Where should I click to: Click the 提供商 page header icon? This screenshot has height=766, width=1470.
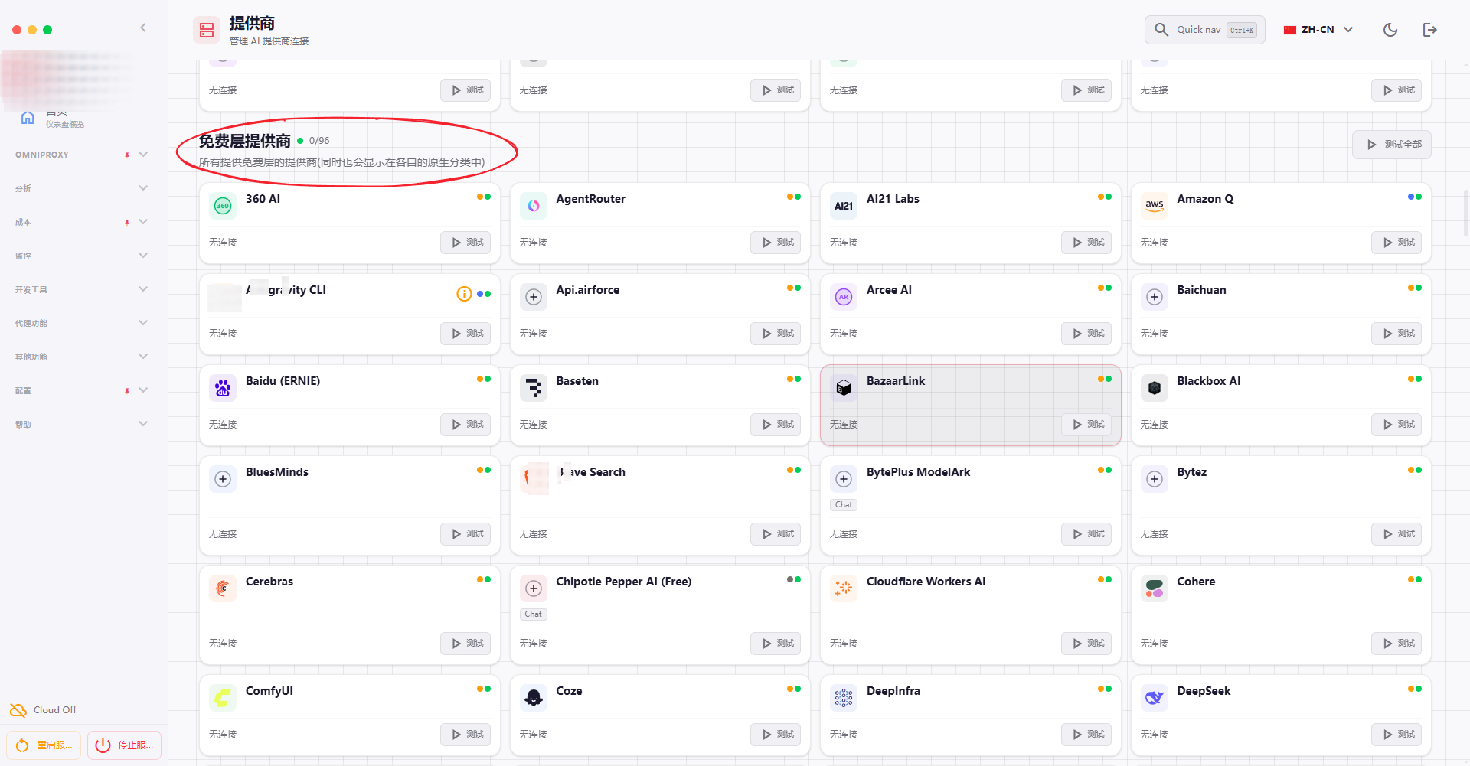[207, 31]
